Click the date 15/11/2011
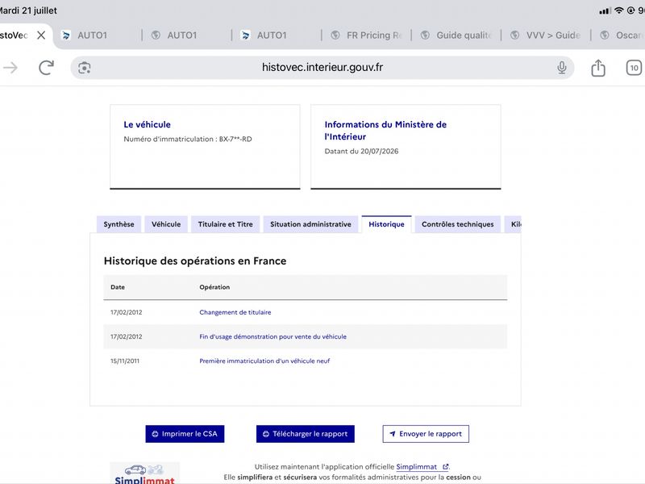Viewport: 645px width, 484px height. point(125,361)
